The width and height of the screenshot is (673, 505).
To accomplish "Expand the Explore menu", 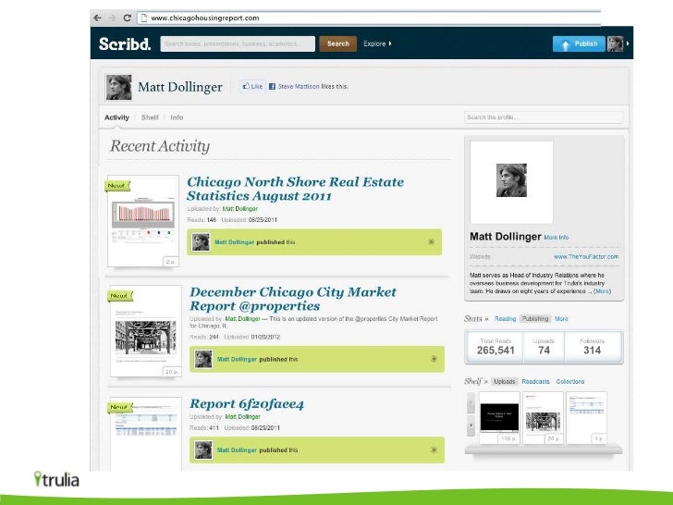I will 377,43.
